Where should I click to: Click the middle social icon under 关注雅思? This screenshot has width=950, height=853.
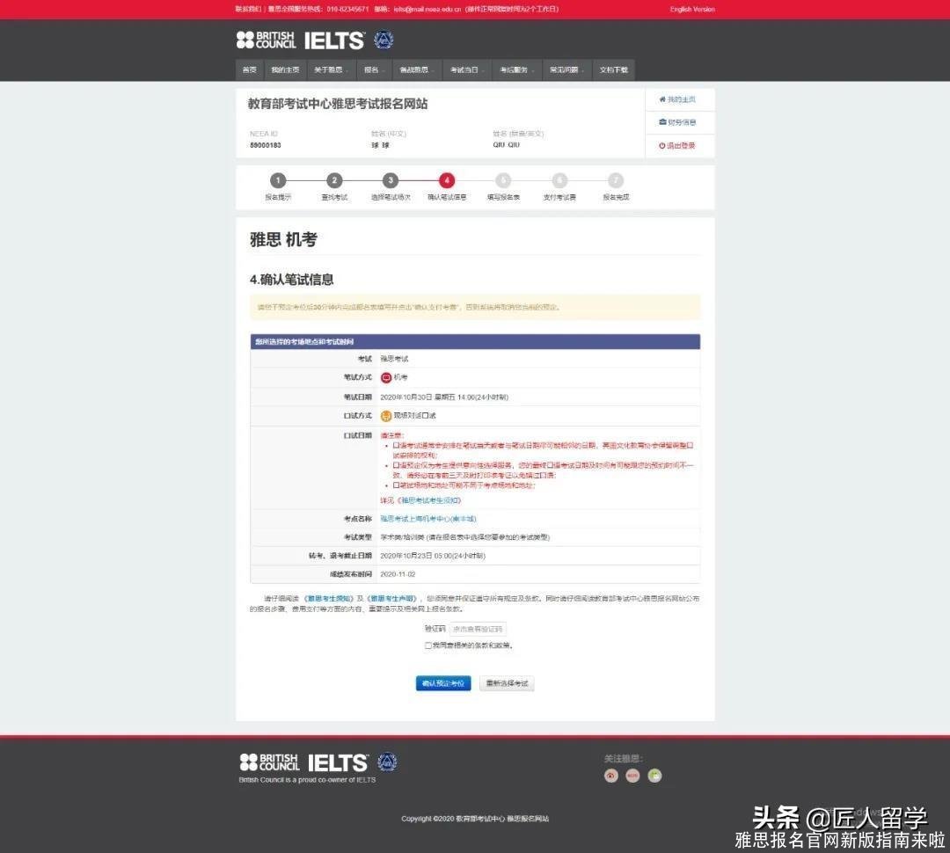click(x=633, y=775)
